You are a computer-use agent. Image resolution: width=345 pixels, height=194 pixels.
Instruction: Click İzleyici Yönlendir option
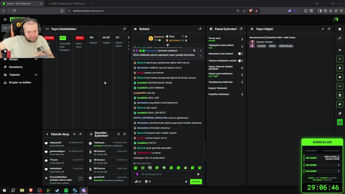pyautogui.click(x=218, y=88)
